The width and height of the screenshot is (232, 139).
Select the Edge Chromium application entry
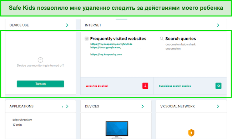click(22, 120)
